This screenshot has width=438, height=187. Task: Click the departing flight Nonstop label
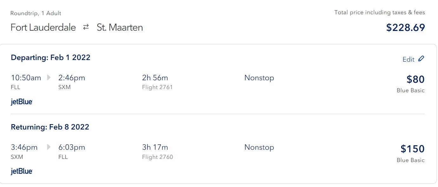[259, 78]
